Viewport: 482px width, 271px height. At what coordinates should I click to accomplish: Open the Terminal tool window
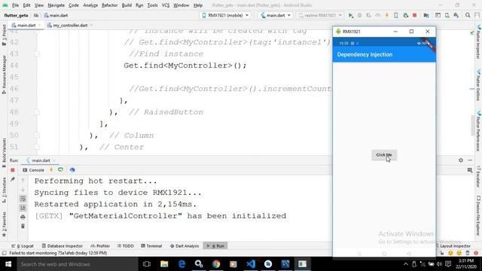point(151,246)
